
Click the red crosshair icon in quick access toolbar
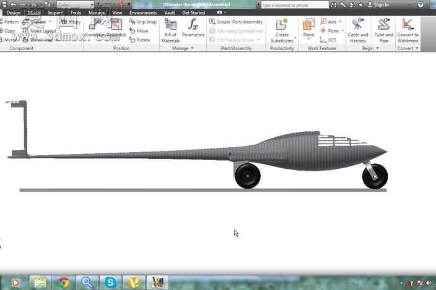coord(121,5)
